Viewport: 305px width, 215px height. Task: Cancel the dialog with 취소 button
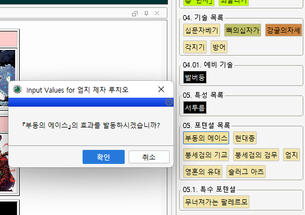[x=149, y=157]
